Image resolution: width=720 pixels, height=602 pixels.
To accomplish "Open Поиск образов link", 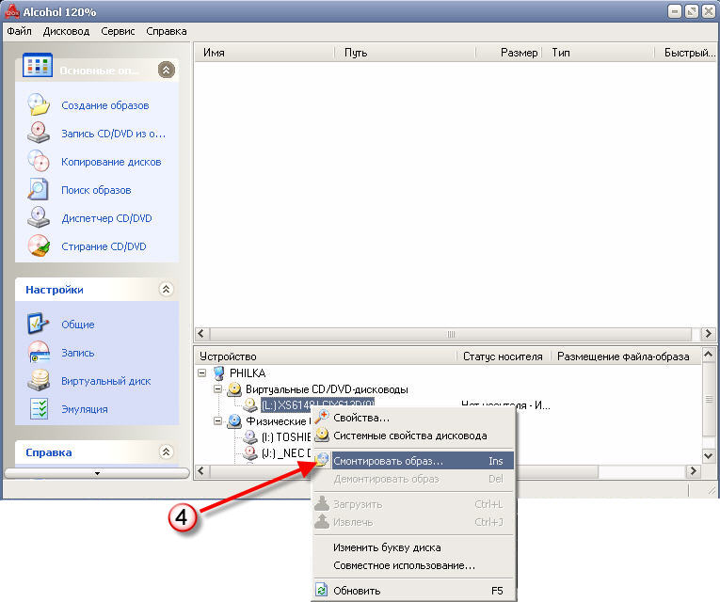I will pos(96,190).
